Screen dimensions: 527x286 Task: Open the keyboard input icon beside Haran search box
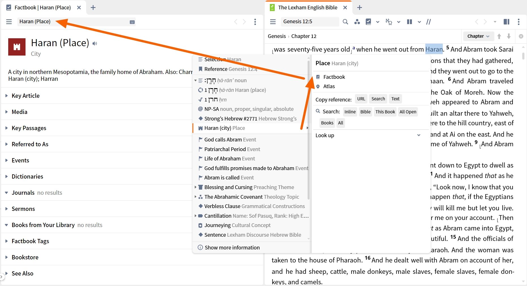pos(132,22)
